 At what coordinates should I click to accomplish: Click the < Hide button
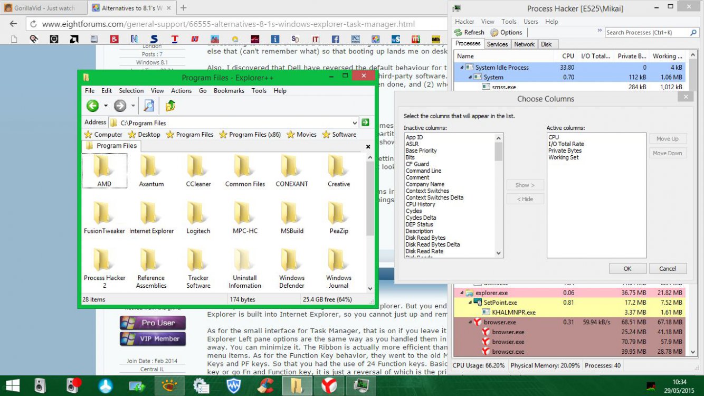pos(525,199)
